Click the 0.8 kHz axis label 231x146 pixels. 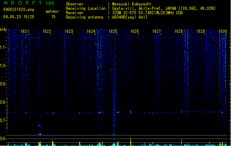point(3,102)
